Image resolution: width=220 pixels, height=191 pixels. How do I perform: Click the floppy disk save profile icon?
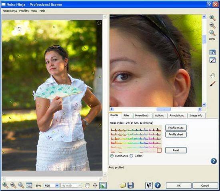[130, 185]
